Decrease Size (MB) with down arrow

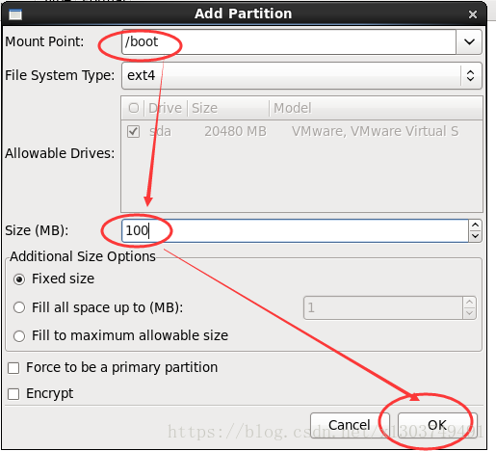click(475, 236)
